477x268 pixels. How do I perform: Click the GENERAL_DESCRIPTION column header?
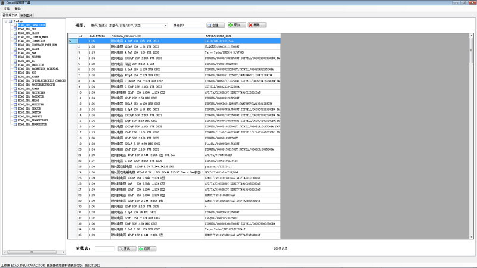point(125,36)
